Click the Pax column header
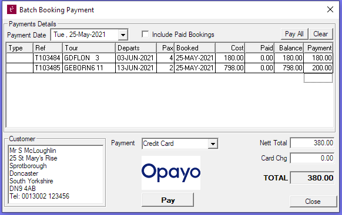The image size is (342, 215). (165, 48)
